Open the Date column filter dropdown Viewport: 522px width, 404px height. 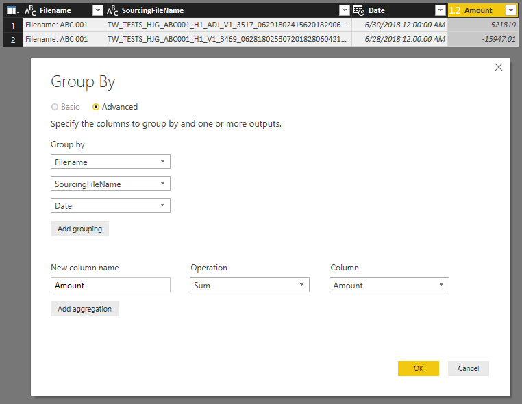[440, 11]
